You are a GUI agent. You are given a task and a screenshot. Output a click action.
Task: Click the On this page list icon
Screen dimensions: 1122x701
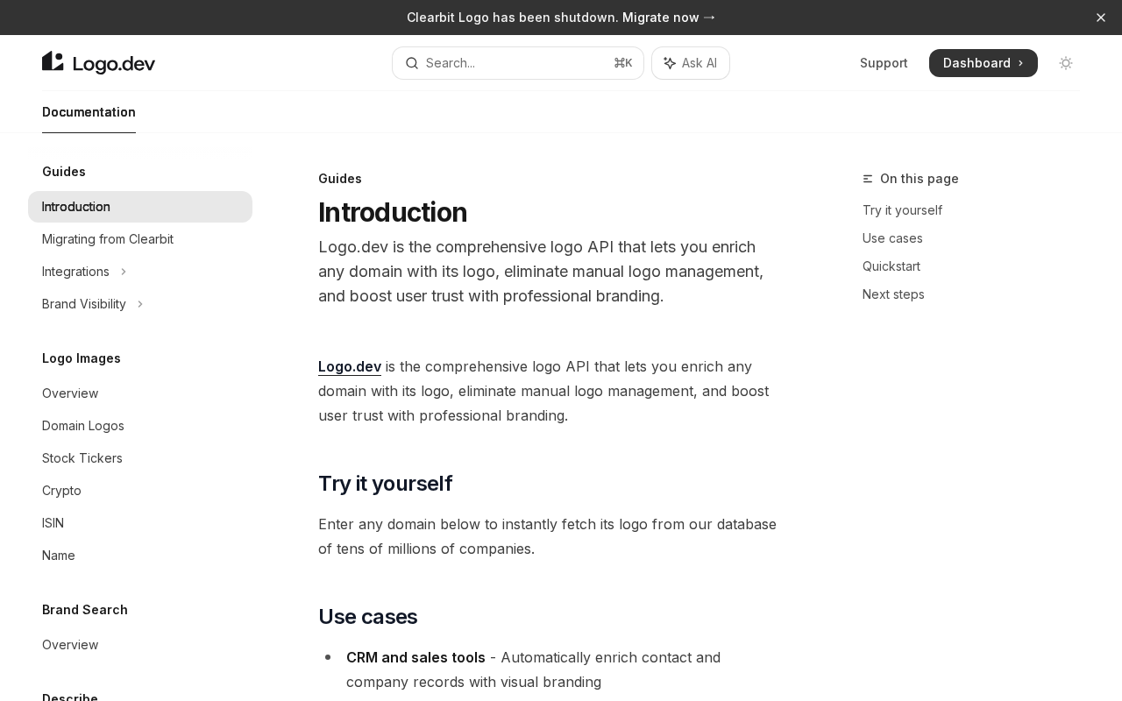[x=868, y=179]
